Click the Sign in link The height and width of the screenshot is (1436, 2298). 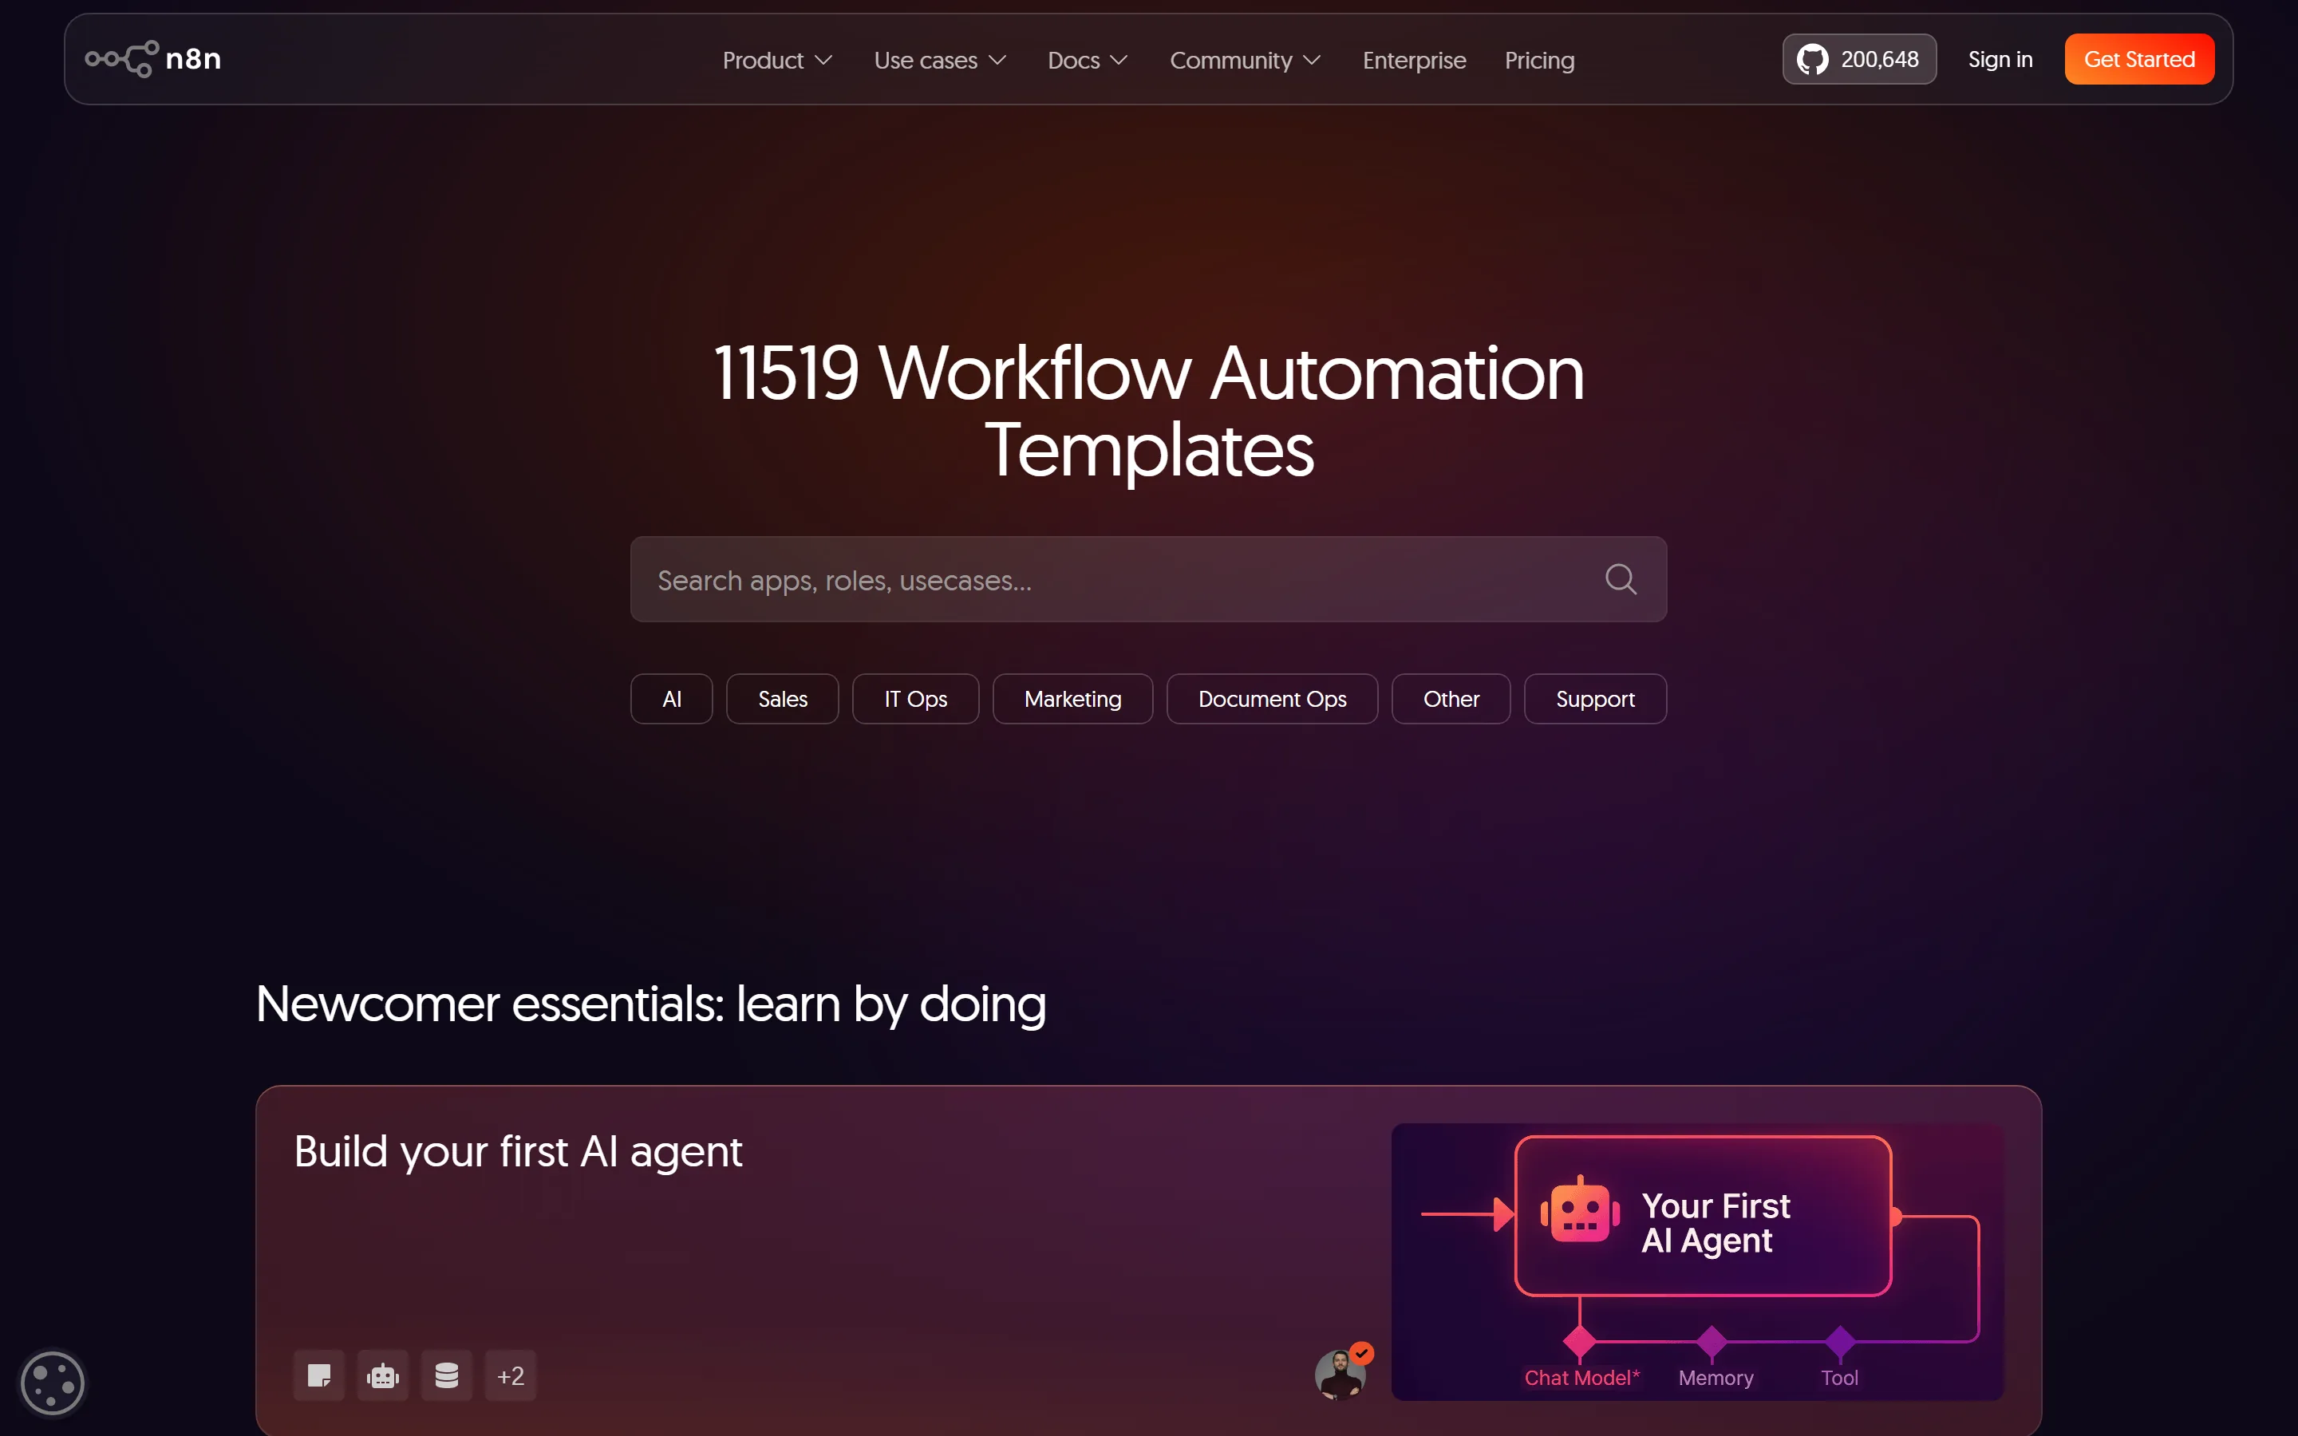click(x=2000, y=59)
